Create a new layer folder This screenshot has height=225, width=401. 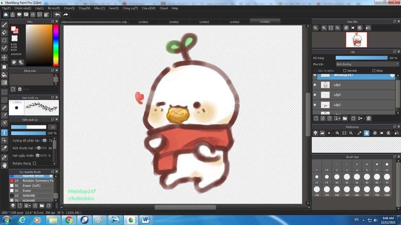click(345, 118)
